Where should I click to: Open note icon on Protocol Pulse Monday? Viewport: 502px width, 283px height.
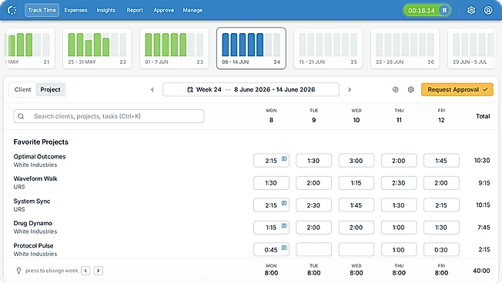(284, 248)
